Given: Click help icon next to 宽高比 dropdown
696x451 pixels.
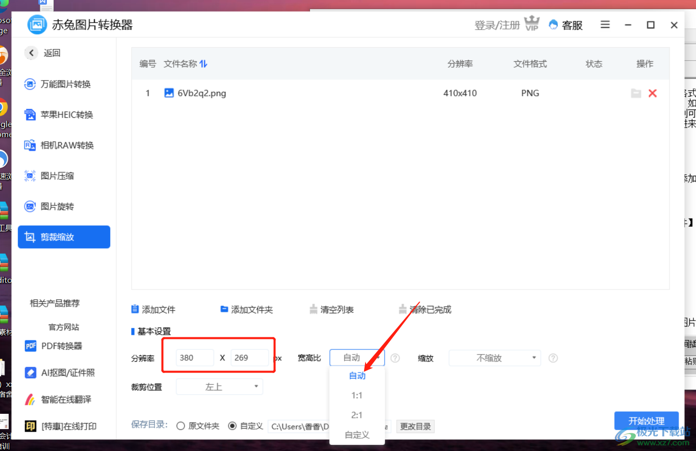Looking at the screenshot, I should click(395, 358).
